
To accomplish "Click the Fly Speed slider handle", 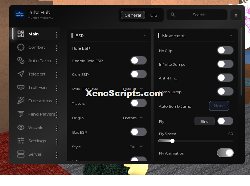I will coord(172,141).
